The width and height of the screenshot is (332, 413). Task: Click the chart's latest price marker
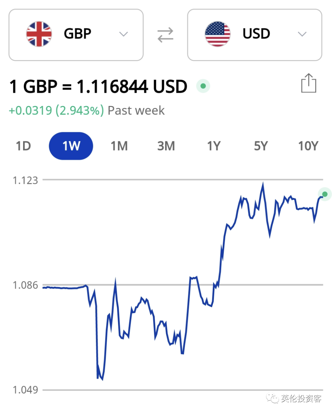point(325,194)
